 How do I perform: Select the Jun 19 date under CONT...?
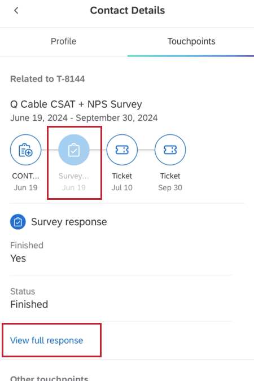pos(25,187)
